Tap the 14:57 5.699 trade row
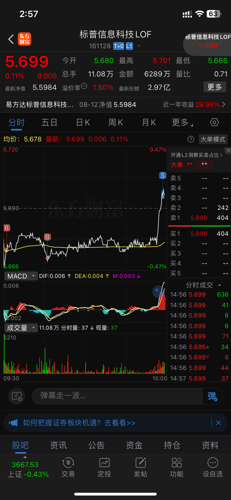Image resolution: width=231 pixels, height=500 pixels. tap(199, 378)
